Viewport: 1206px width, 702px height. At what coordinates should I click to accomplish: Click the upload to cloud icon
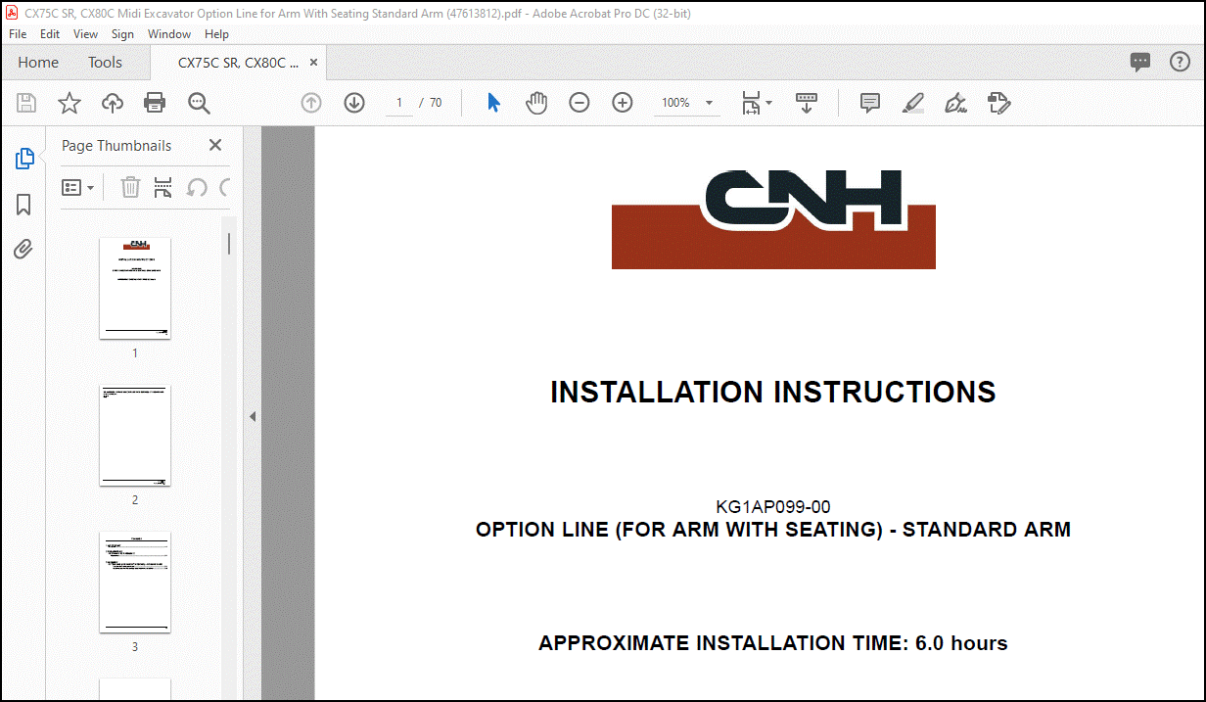pos(113,103)
